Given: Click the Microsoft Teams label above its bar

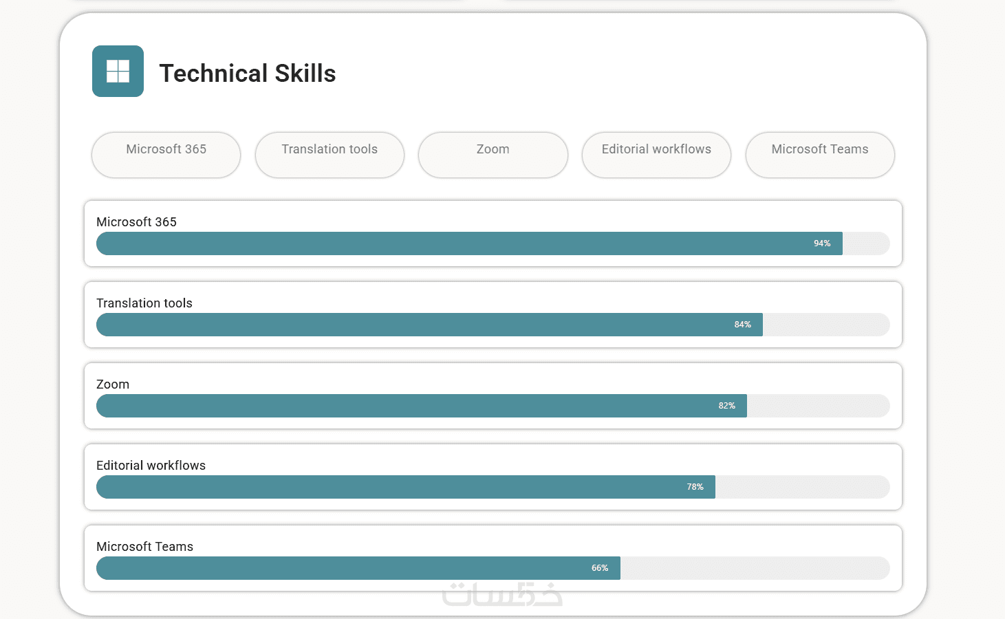Looking at the screenshot, I should pos(144,547).
